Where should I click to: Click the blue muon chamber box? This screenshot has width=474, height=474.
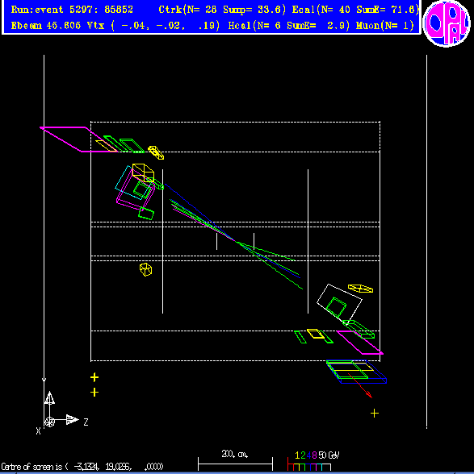pyautogui.click(x=356, y=372)
